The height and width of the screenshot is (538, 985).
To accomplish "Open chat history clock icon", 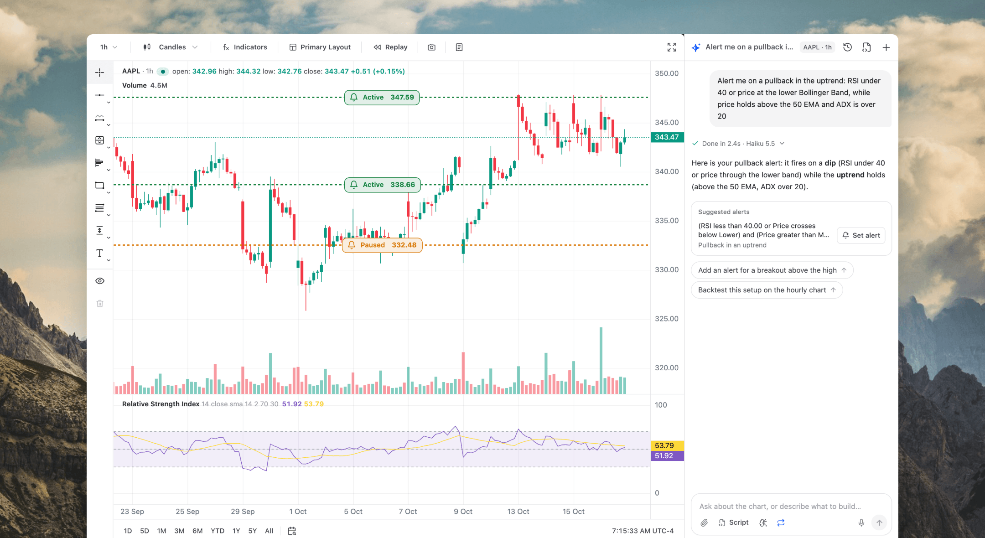I will pos(847,47).
